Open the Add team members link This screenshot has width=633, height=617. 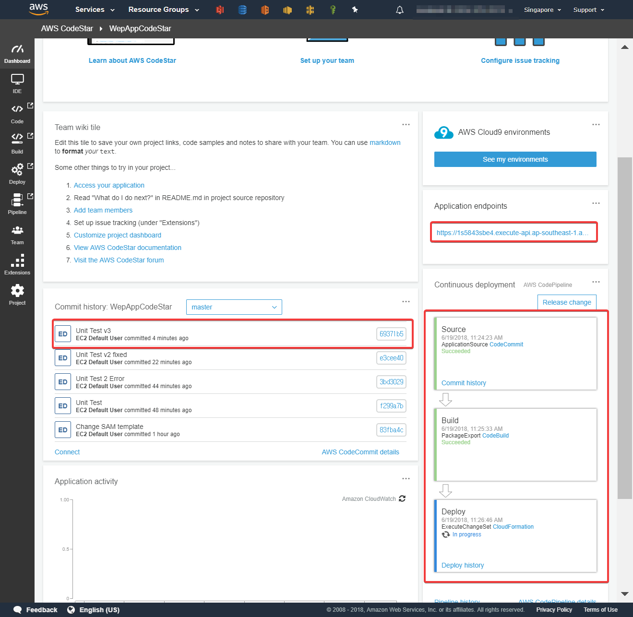point(103,210)
